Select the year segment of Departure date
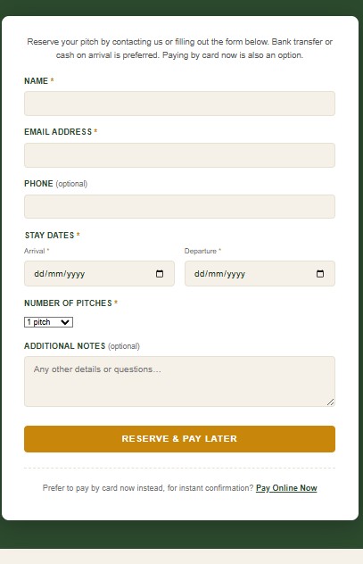Image resolution: width=363 pixels, height=564 pixels. click(236, 274)
